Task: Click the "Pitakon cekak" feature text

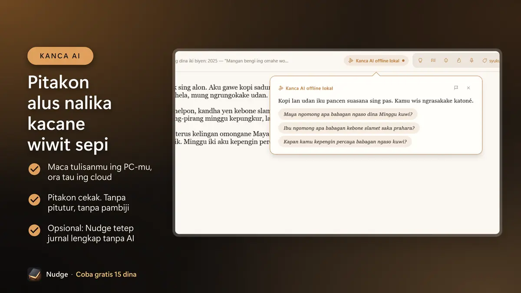Action: [x=88, y=203]
